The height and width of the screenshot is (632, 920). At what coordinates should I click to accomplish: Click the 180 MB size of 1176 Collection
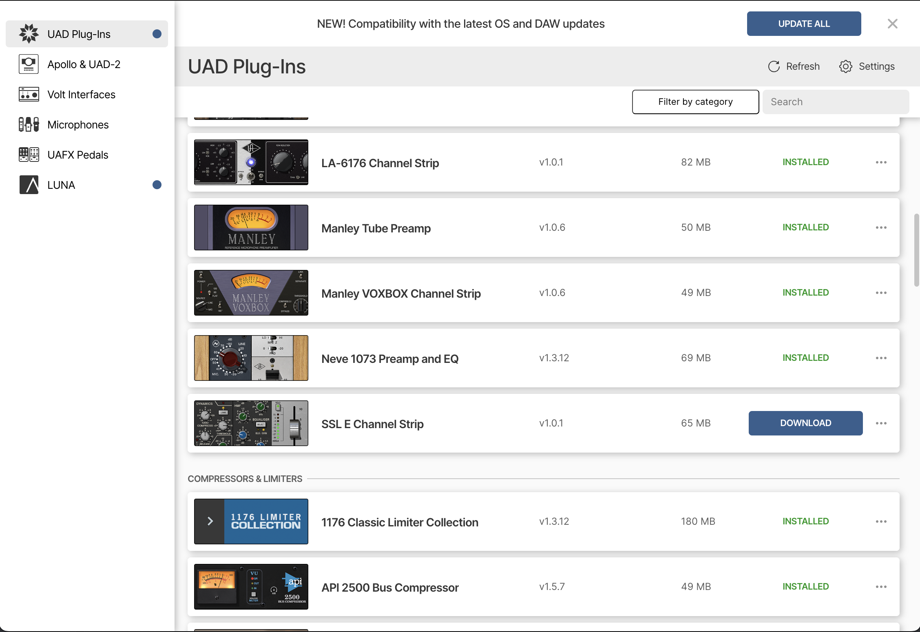click(x=698, y=522)
